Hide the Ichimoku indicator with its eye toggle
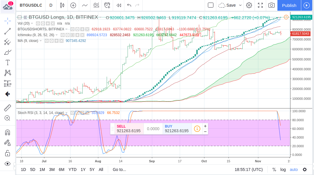 tap(63, 35)
